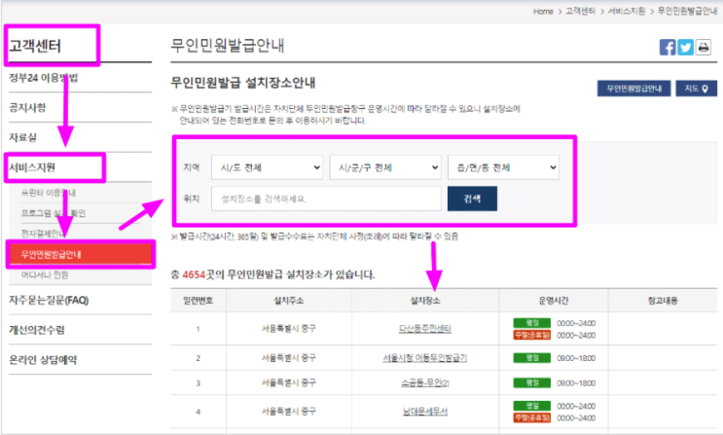Click 서비스지원 breadcrumb link
Viewport: 723px width, 435px height.
point(626,11)
